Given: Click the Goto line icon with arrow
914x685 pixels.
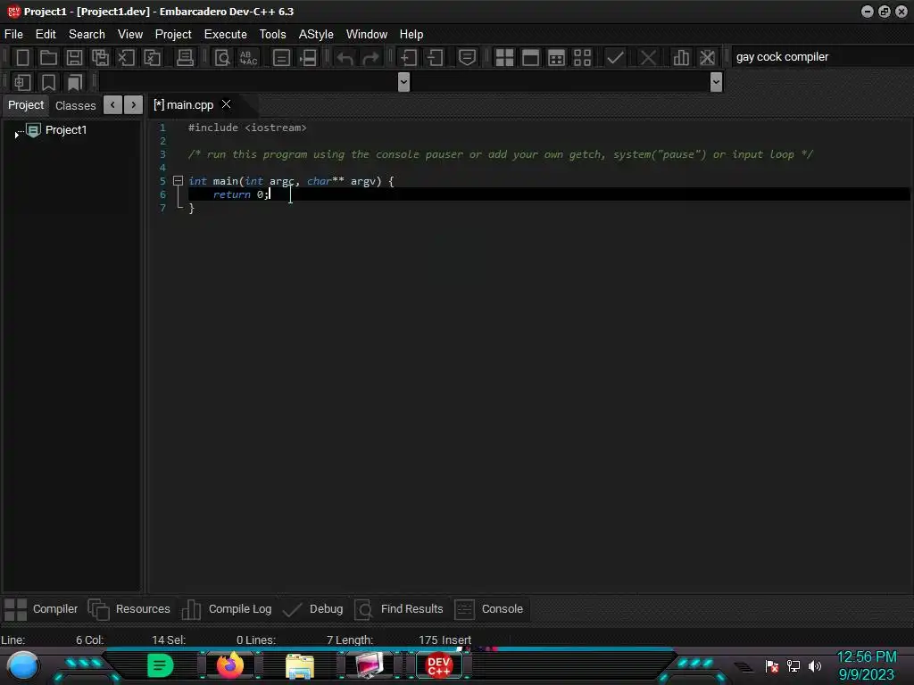Looking at the screenshot, I should pyautogui.click(x=308, y=58).
